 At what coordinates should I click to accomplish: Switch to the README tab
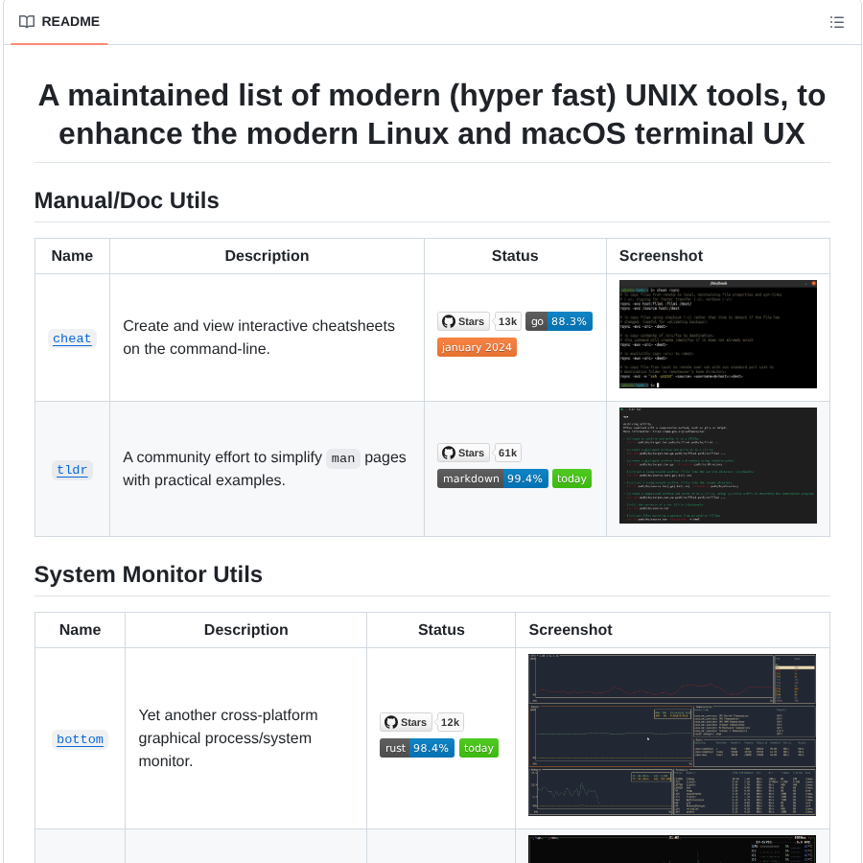pyautogui.click(x=58, y=21)
